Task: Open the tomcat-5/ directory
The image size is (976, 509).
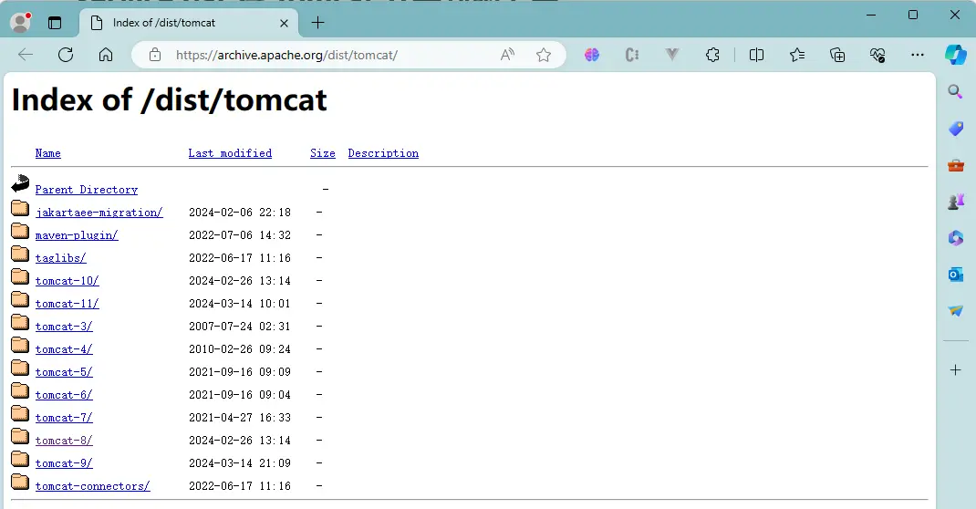Action: [64, 372]
